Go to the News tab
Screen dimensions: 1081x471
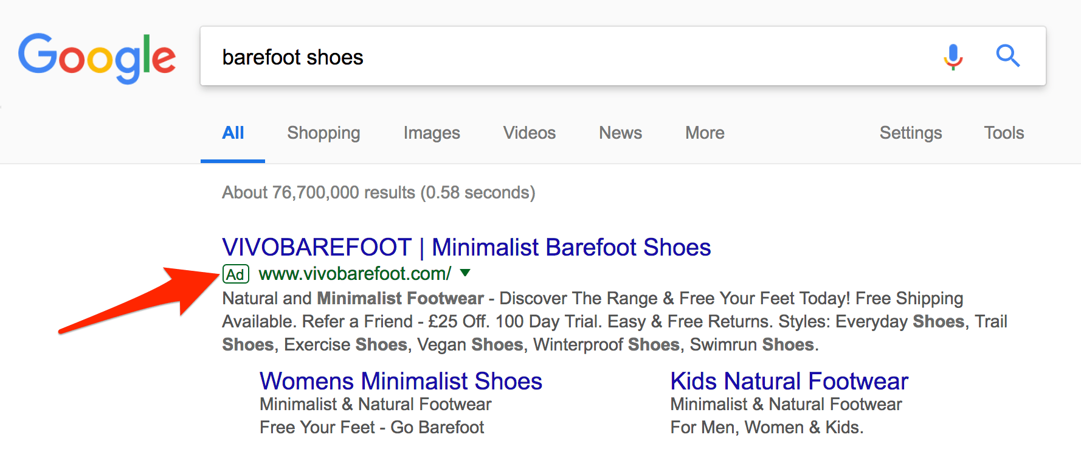(620, 133)
